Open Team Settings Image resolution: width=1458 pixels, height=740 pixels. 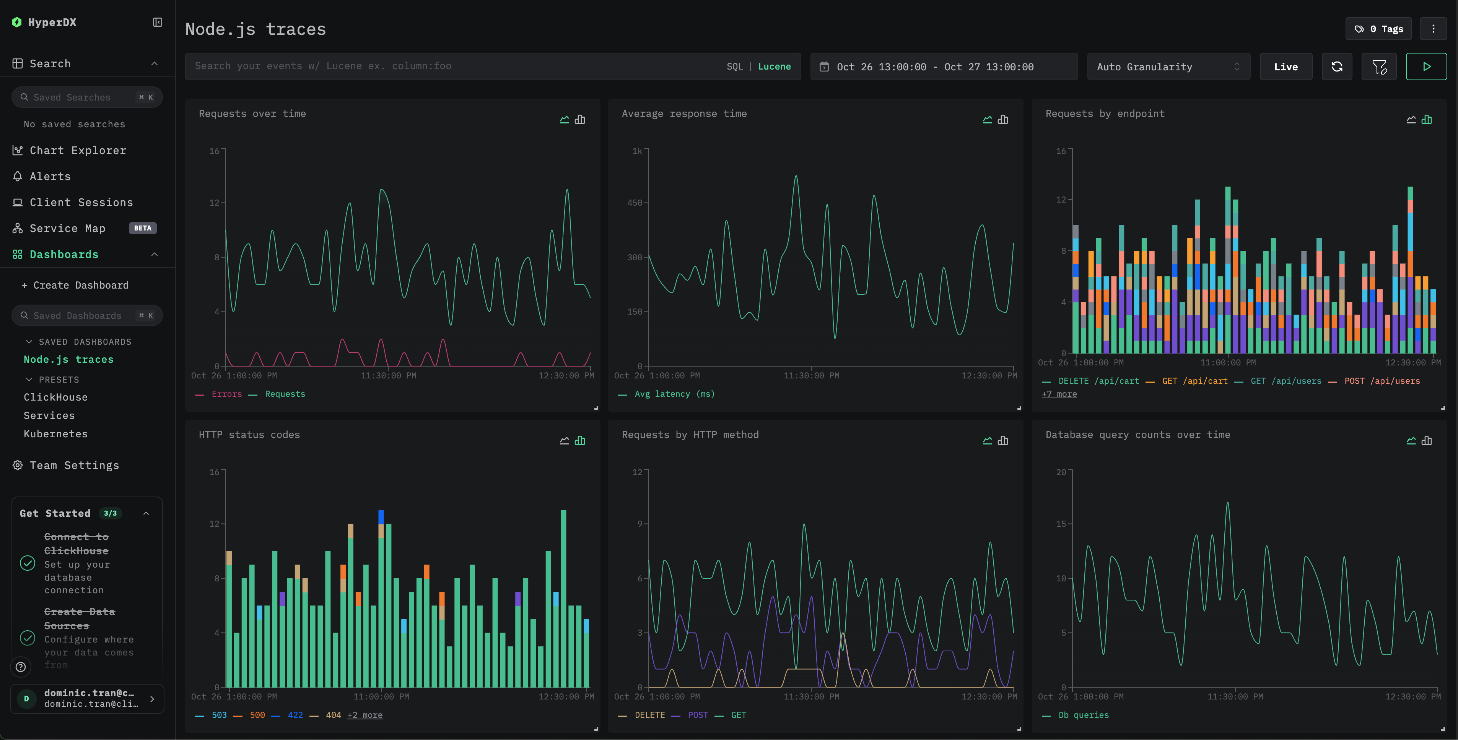tap(74, 465)
